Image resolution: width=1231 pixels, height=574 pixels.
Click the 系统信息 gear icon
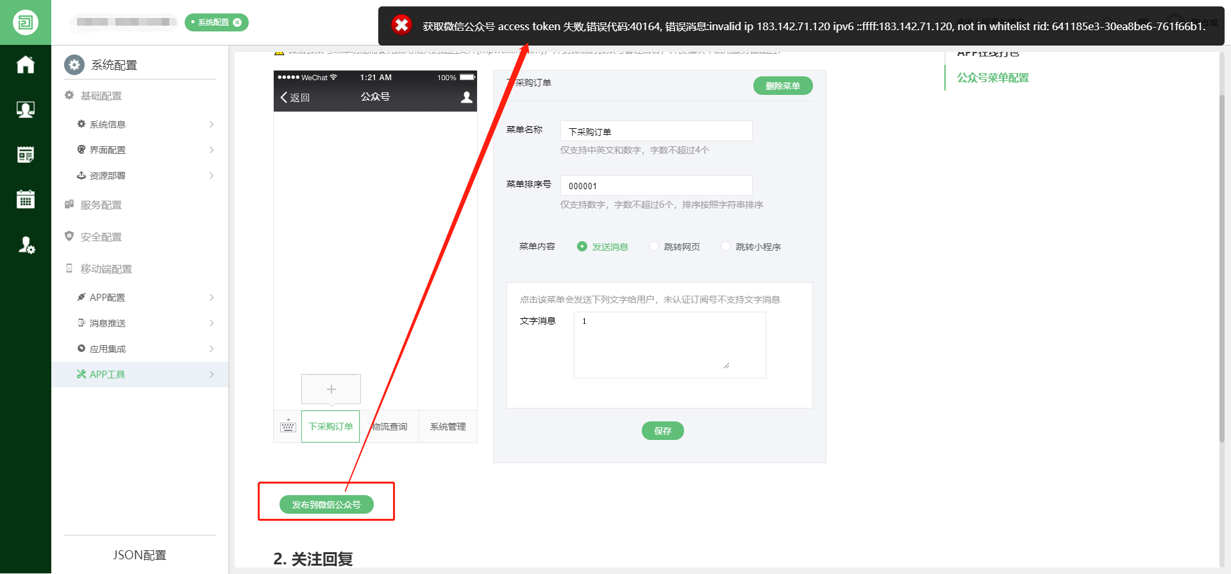coord(81,124)
